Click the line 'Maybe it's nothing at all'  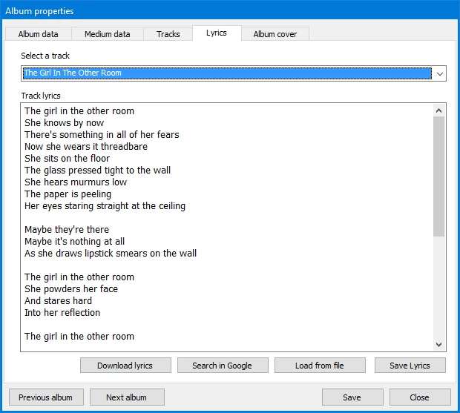[74, 242]
